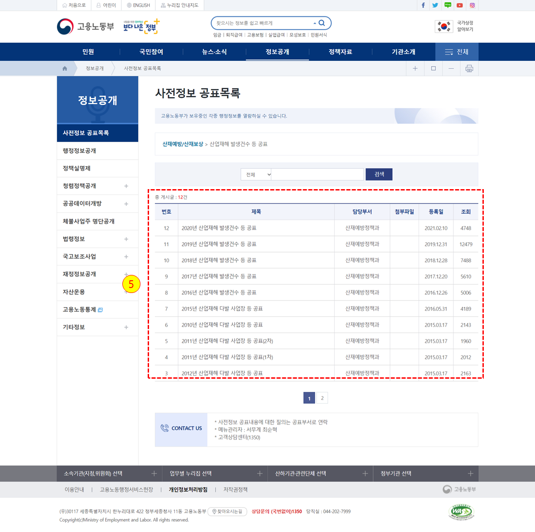
Task: Click the 실업급여 quick keyword link
Action: (x=276, y=35)
